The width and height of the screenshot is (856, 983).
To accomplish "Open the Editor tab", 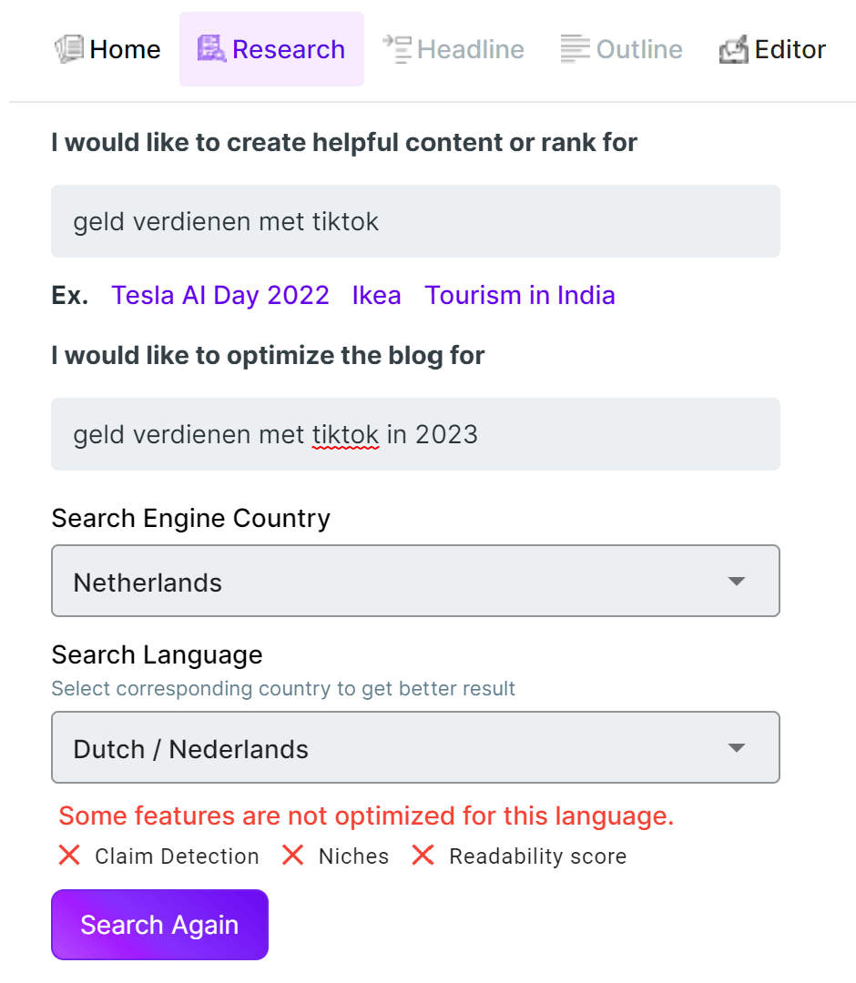I will click(772, 49).
